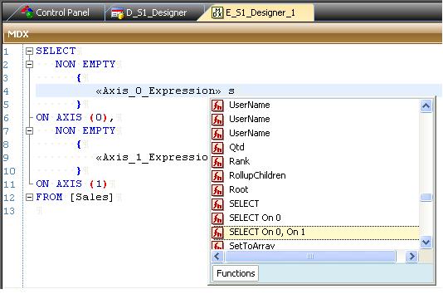Screen dimensions: 443x299
Task: Click the «Axis_0_Expression» placeholder
Action: point(158,91)
